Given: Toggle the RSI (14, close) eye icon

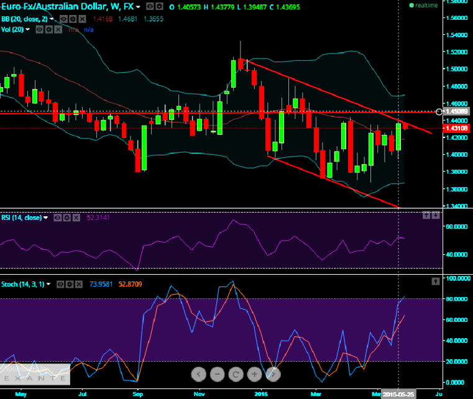Looking at the screenshot, I should [x=58, y=218].
